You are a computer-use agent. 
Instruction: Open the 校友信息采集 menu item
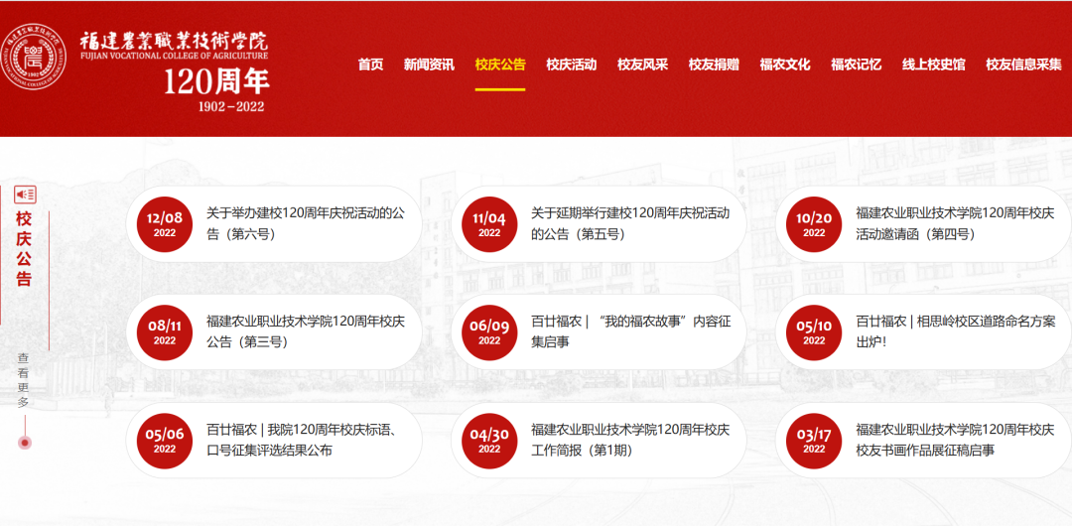(1023, 65)
